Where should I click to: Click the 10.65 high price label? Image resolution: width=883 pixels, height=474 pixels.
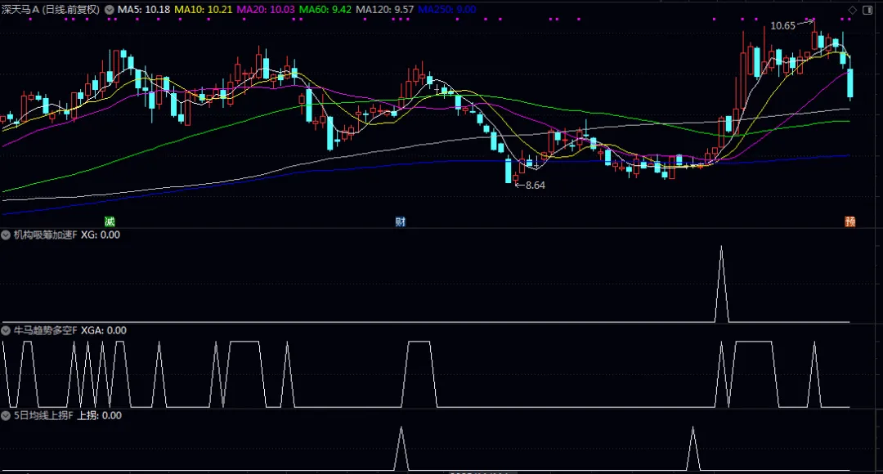[x=782, y=26]
